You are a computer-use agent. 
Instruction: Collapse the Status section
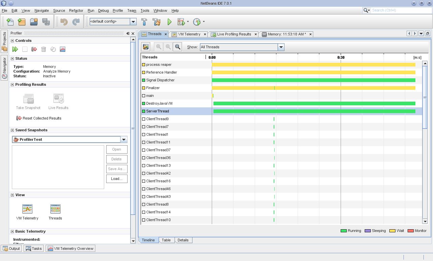coord(13,58)
